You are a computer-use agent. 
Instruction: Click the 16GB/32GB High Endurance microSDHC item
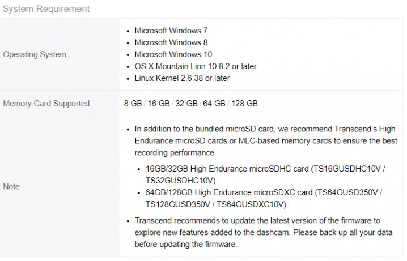(265, 174)
